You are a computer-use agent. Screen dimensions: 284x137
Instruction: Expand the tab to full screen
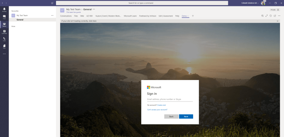[267, 16]
